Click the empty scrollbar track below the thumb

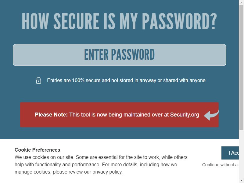tap(241, 154)
